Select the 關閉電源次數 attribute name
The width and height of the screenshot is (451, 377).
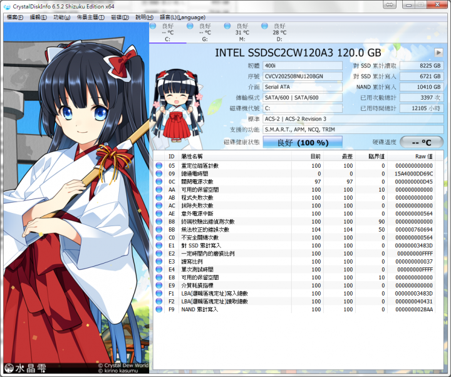pos(197,182)
